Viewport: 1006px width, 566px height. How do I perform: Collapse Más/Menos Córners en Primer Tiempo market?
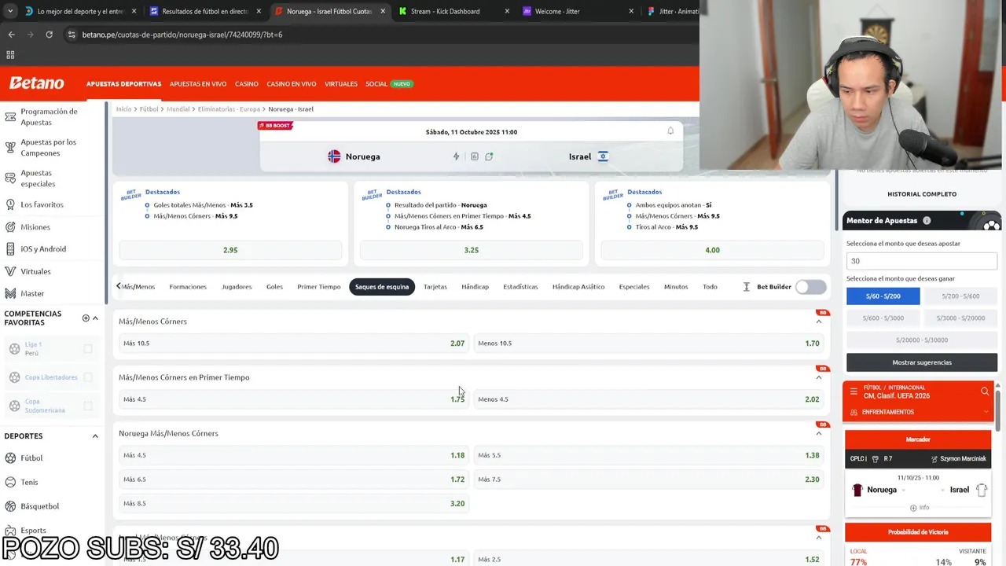click(819, 377)
